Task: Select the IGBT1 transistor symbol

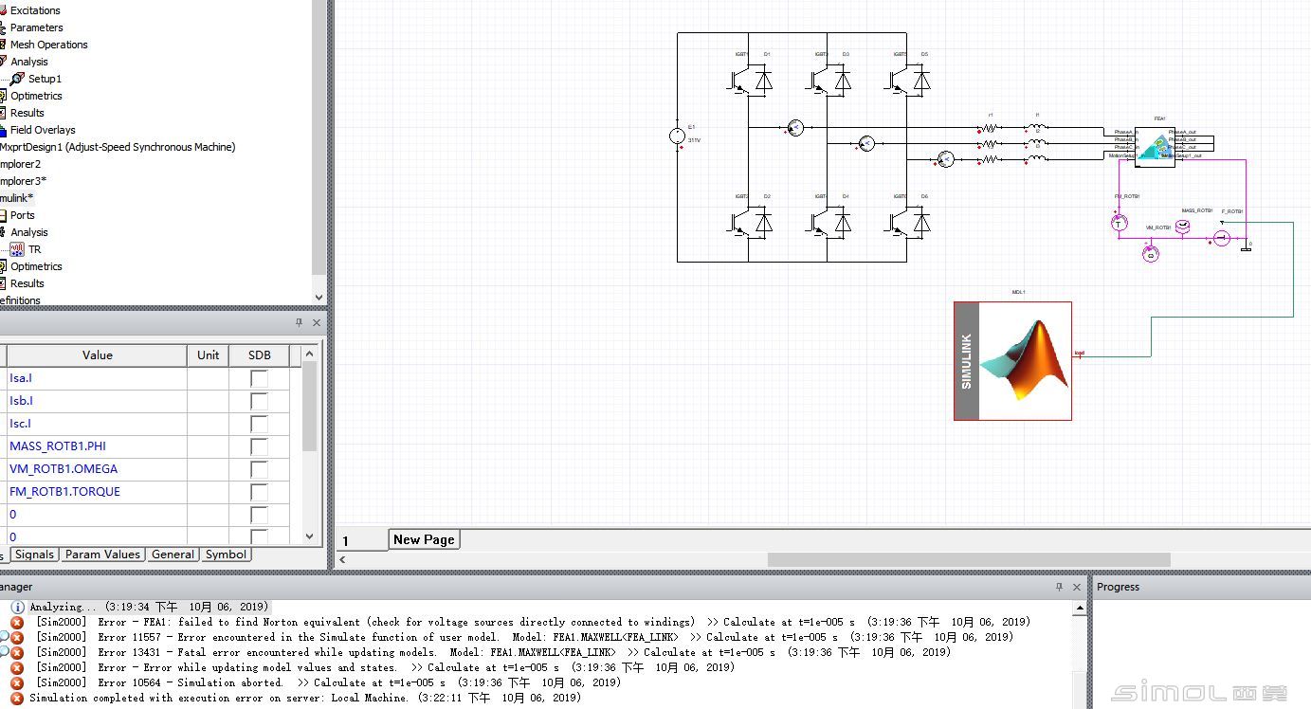Action: [740, 80]
